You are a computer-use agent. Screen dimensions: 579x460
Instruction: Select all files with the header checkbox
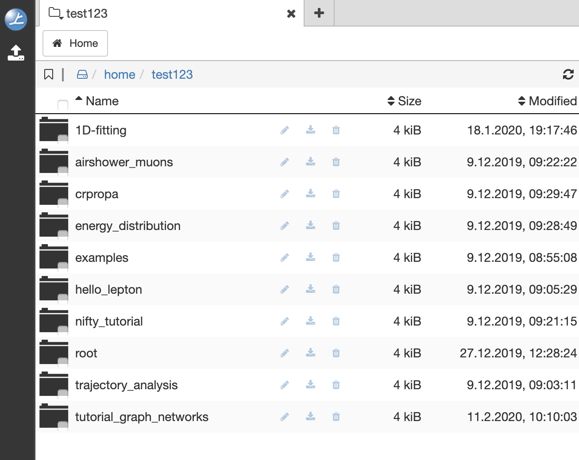click(62, 104)
